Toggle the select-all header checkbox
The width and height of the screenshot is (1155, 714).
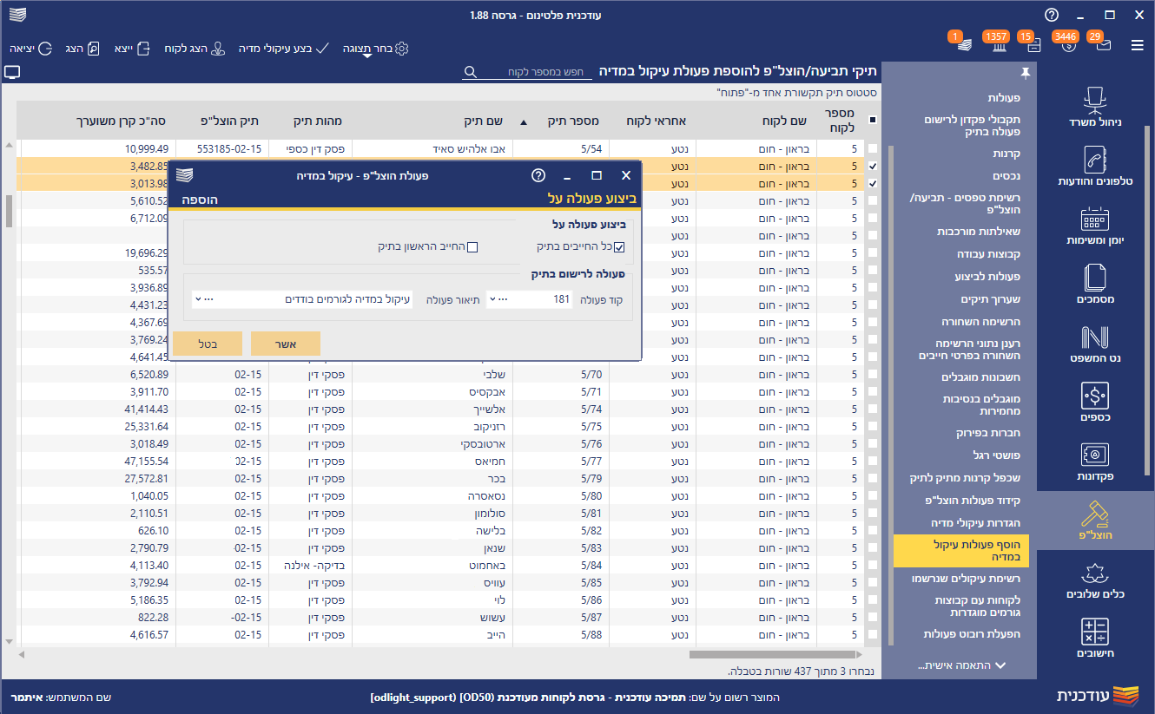coord(873,121)
